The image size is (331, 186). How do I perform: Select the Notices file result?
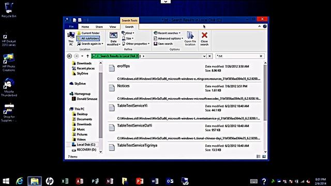pyautogui.click(x=184, y=92)
